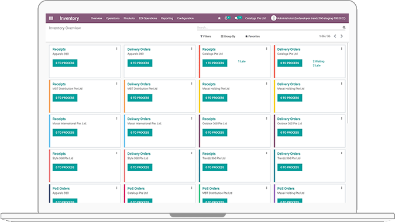This screenshot has height=222, width=395.
Task: Click 0 TO PROCESS on Receipts Apparels 360
Action: 65,63
